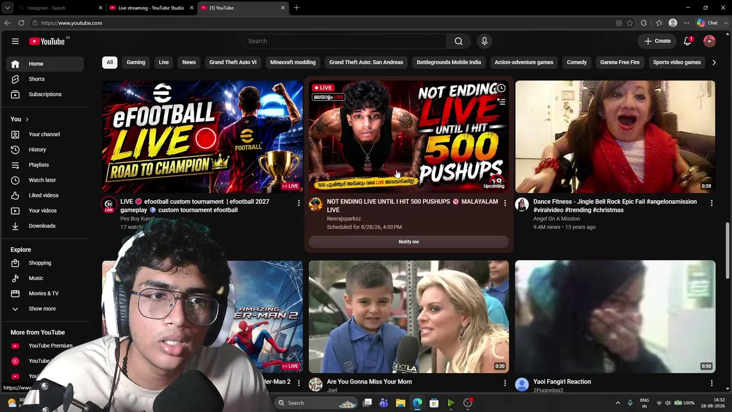
Task: Start voice search with the microphone
Action: point(484,41)
